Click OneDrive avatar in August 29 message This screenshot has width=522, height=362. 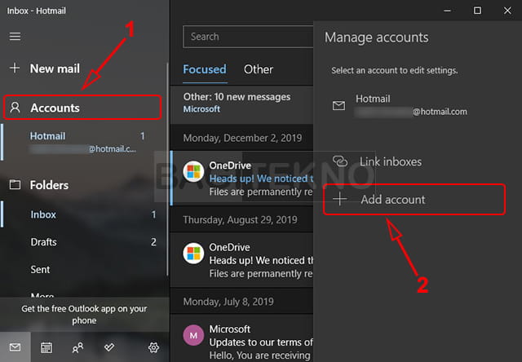193,254
